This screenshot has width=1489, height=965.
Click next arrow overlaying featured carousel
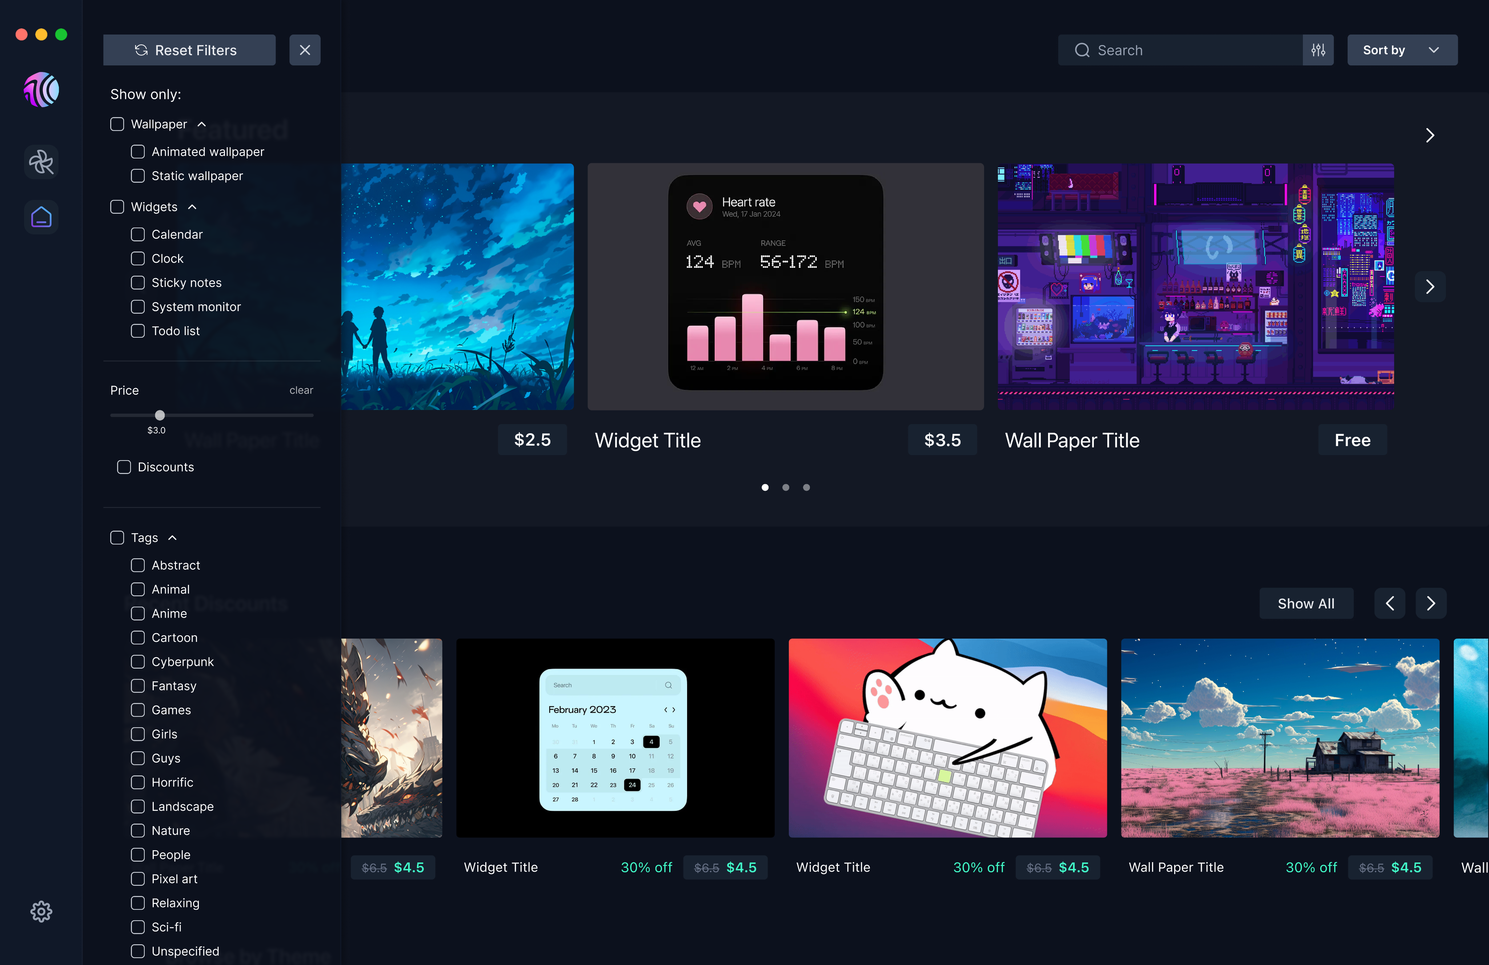click(x=1430, y=287)
